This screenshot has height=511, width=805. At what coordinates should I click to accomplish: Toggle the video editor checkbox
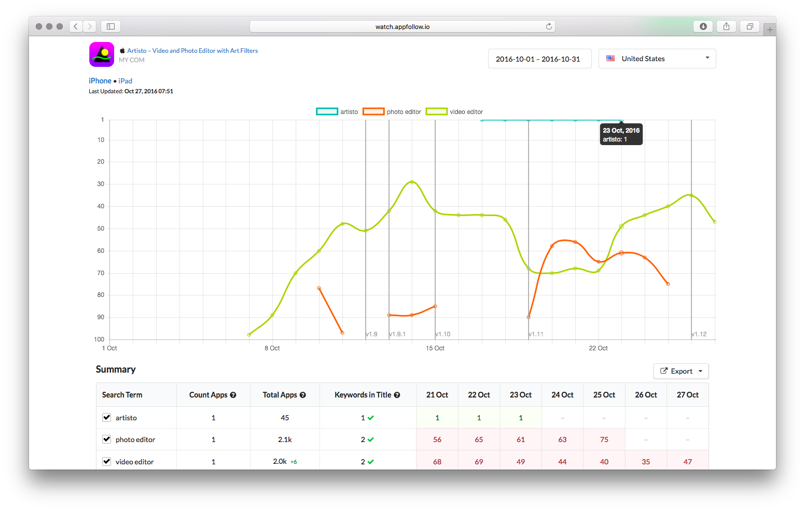[x=107, y=461]
